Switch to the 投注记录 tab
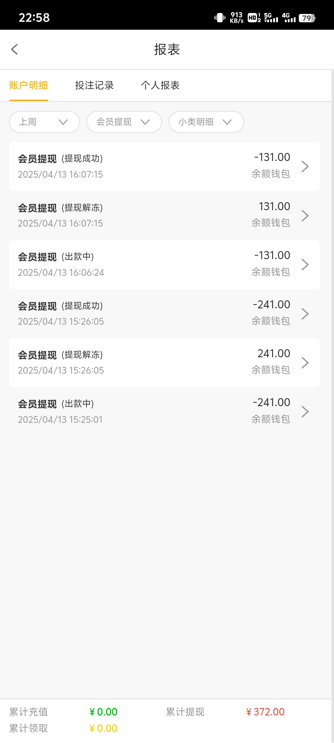Image resolution: width=334 pixels, height=743 pixels. pos(94,85)
